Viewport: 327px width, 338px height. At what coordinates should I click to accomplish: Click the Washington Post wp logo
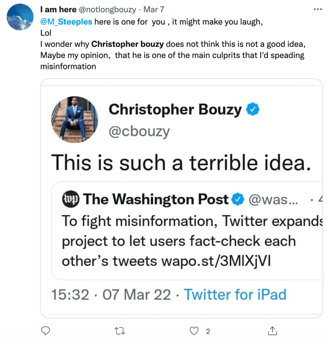point(70,199)
